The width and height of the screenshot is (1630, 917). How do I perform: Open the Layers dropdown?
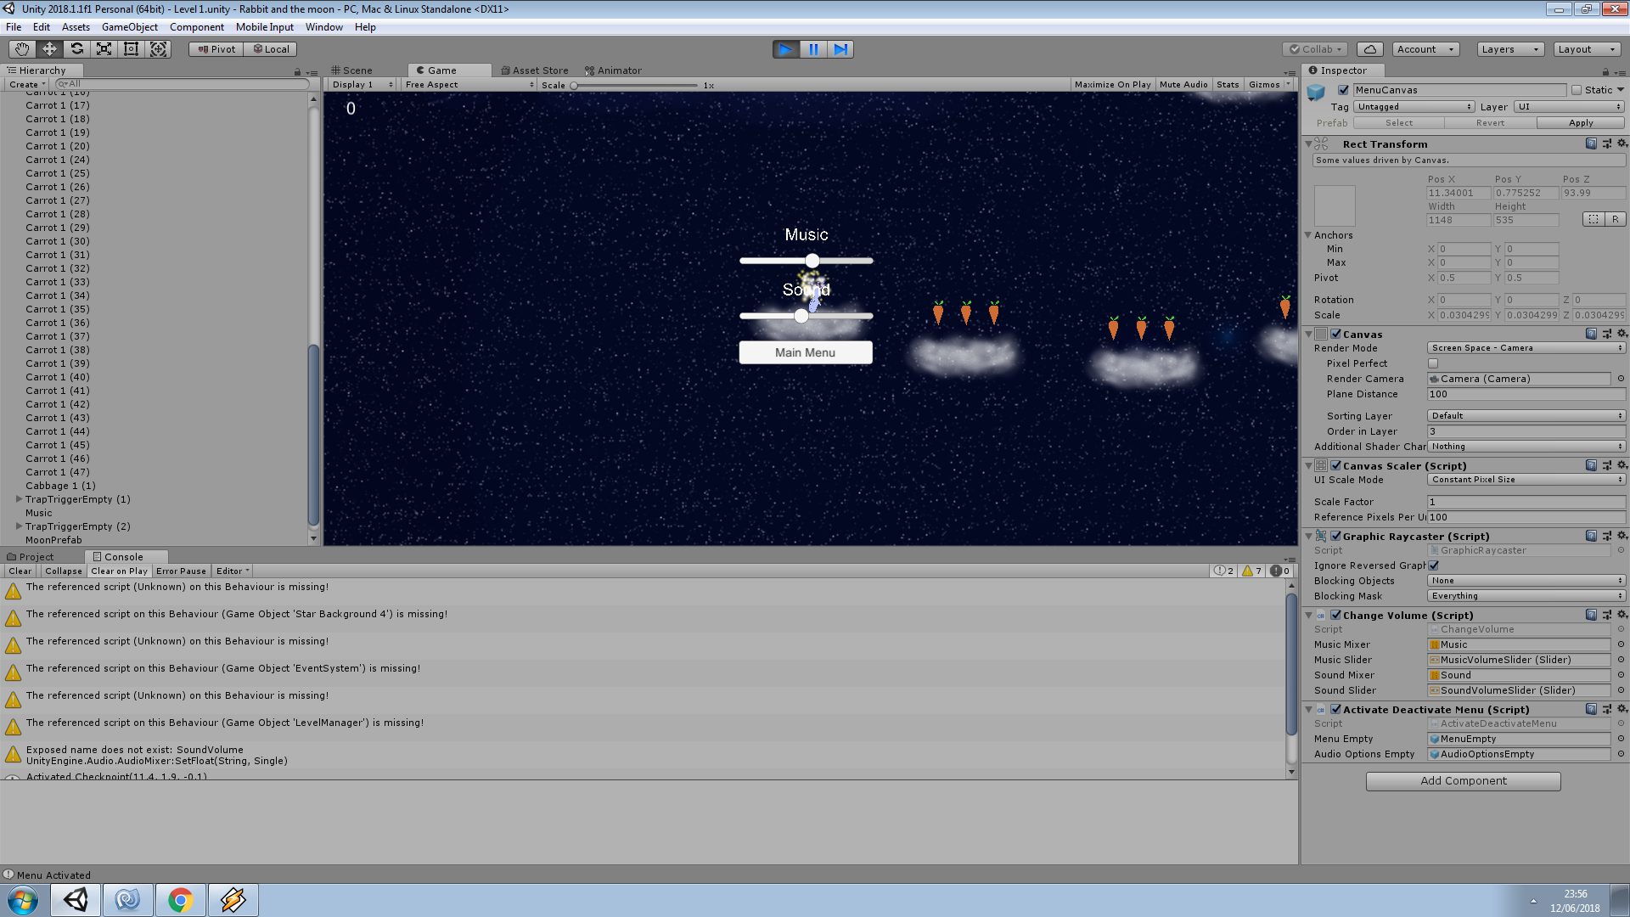coord(1509,49)
